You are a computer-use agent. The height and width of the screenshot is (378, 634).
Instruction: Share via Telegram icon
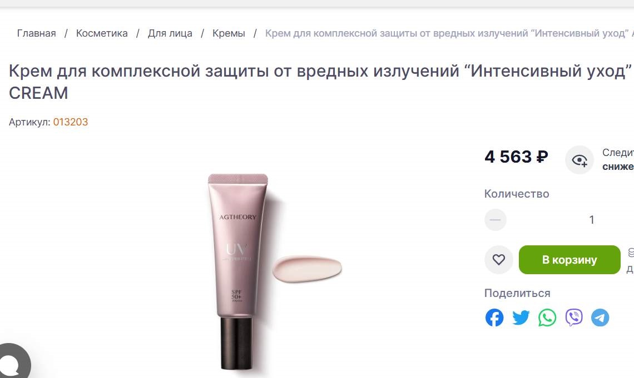pos(600,317)
